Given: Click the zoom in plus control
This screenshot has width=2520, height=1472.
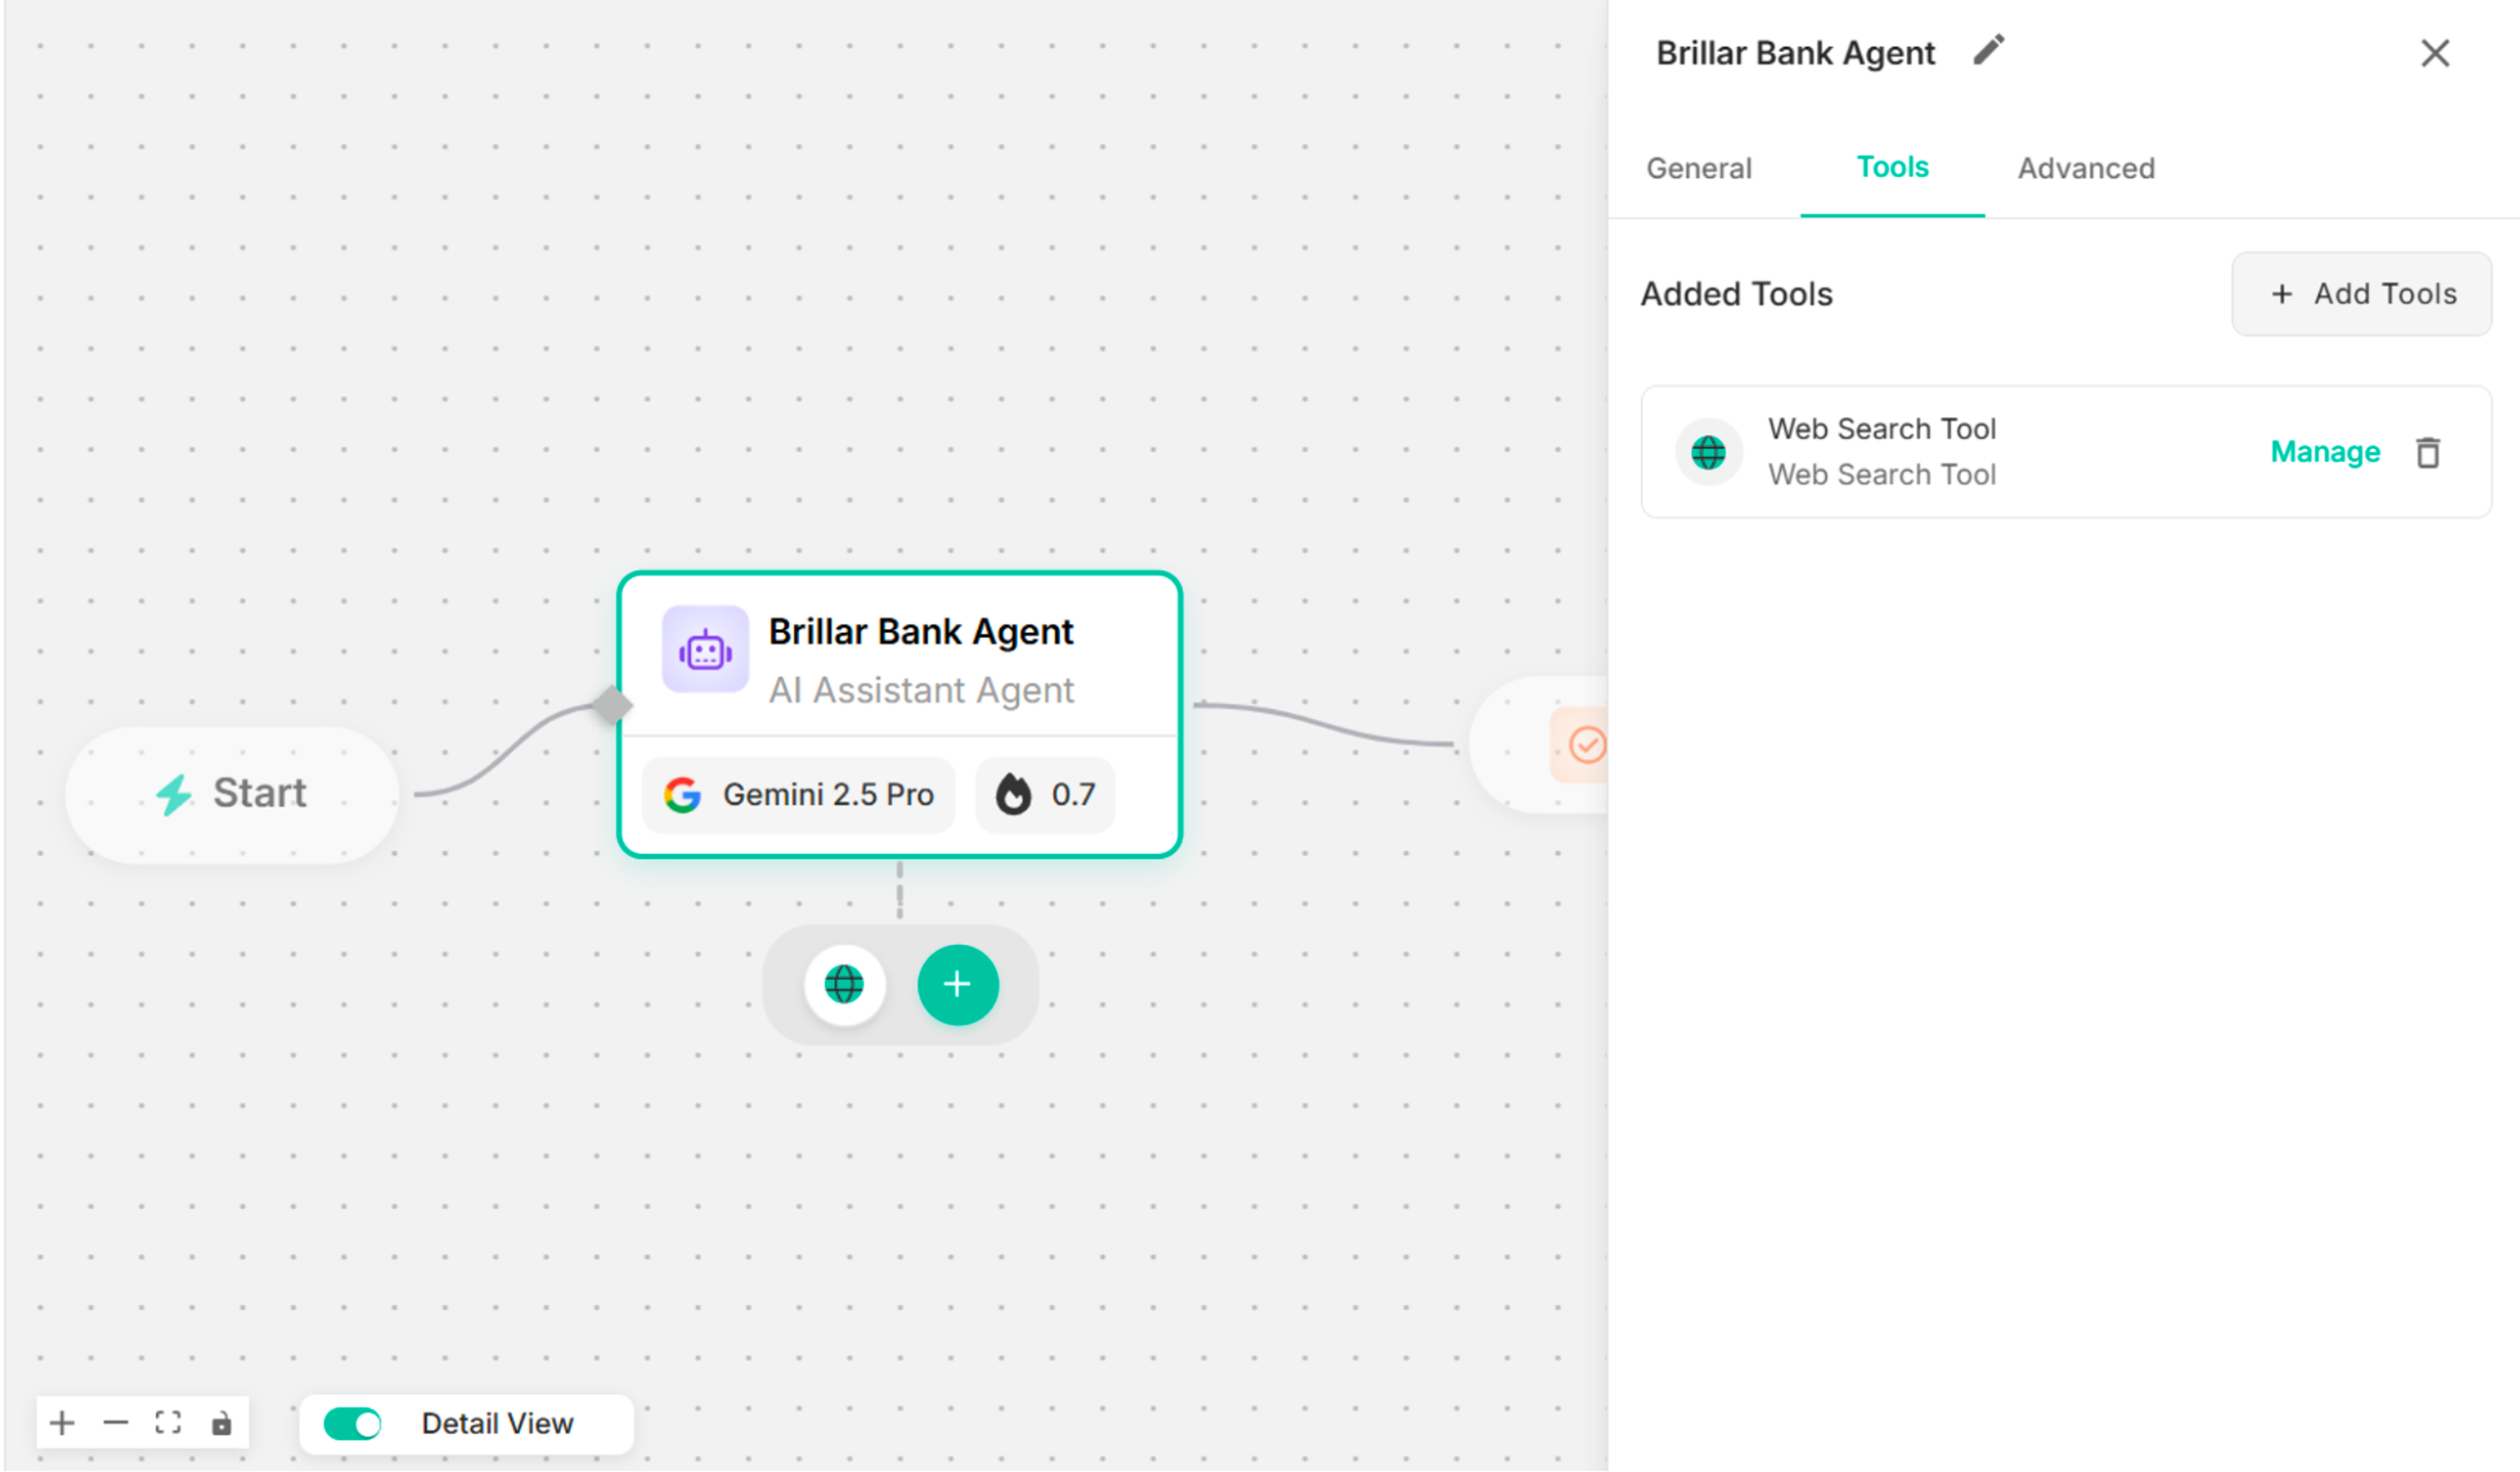Looking at the screenshot, I should point(62,1423).
